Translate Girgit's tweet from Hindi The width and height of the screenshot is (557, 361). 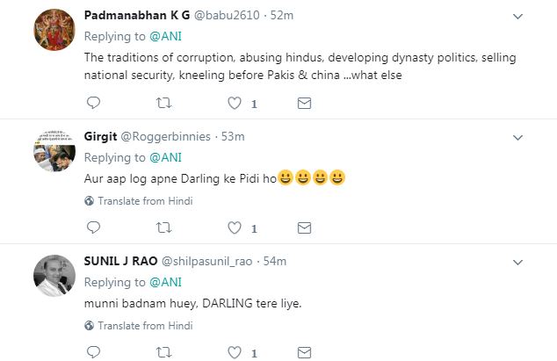point(139,200)
